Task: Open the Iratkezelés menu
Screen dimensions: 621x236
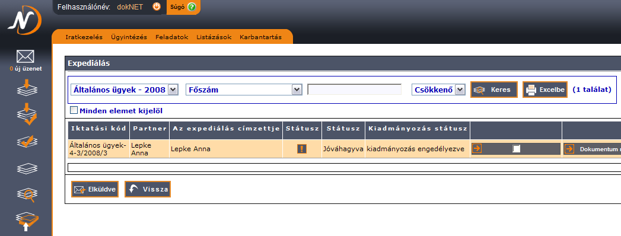Action: pos(84,37)
